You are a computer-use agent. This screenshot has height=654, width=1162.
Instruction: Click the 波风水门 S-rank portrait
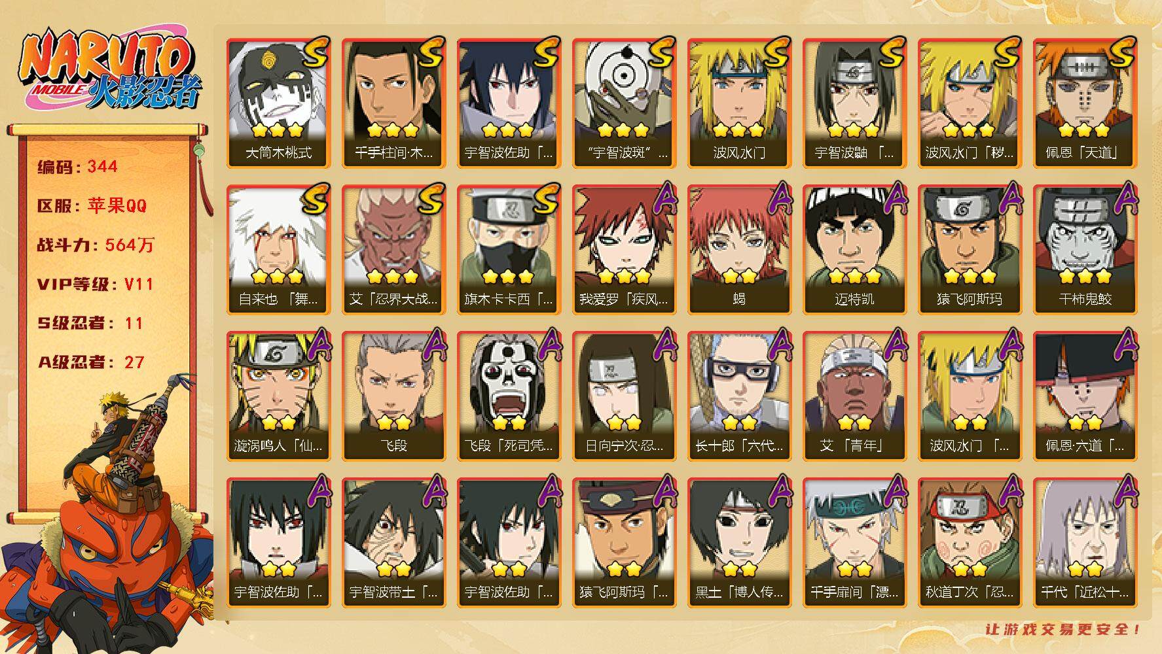[739, 103]
